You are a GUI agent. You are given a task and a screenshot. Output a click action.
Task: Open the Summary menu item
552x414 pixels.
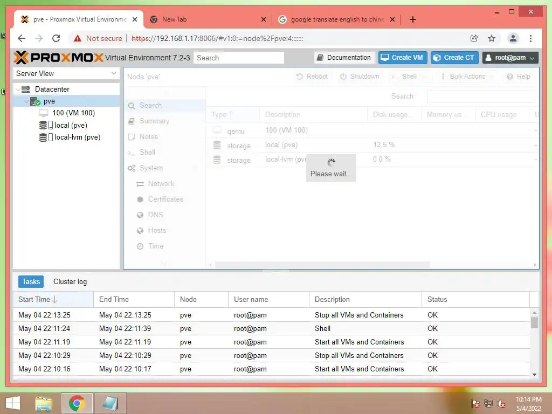coord(164,121)
